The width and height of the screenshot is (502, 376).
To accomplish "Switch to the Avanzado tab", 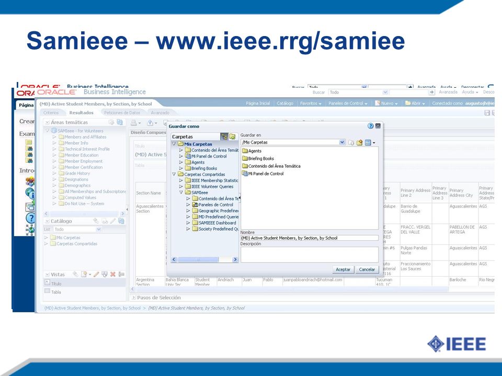I will (x=160, y=113).
